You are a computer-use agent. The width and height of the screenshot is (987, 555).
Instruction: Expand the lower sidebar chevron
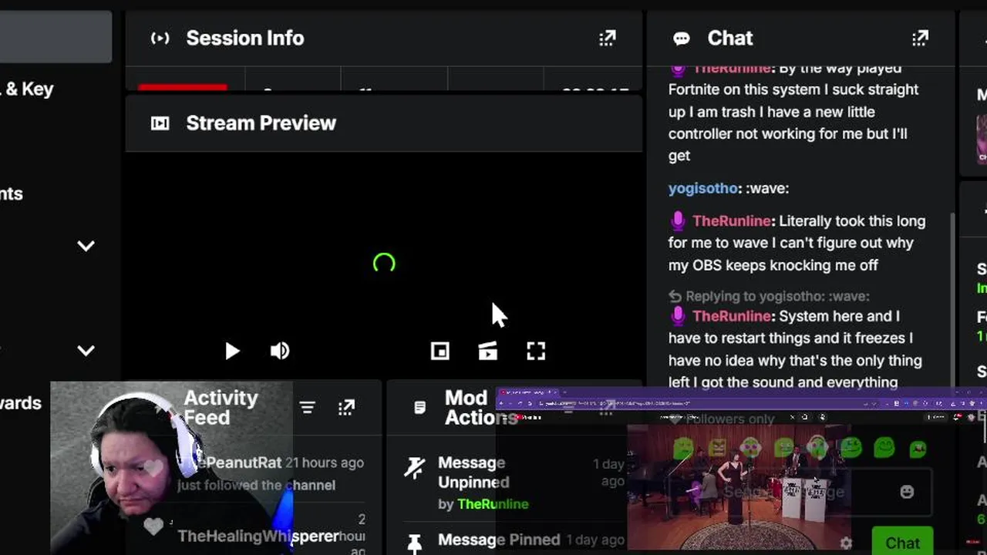point(86,351)
